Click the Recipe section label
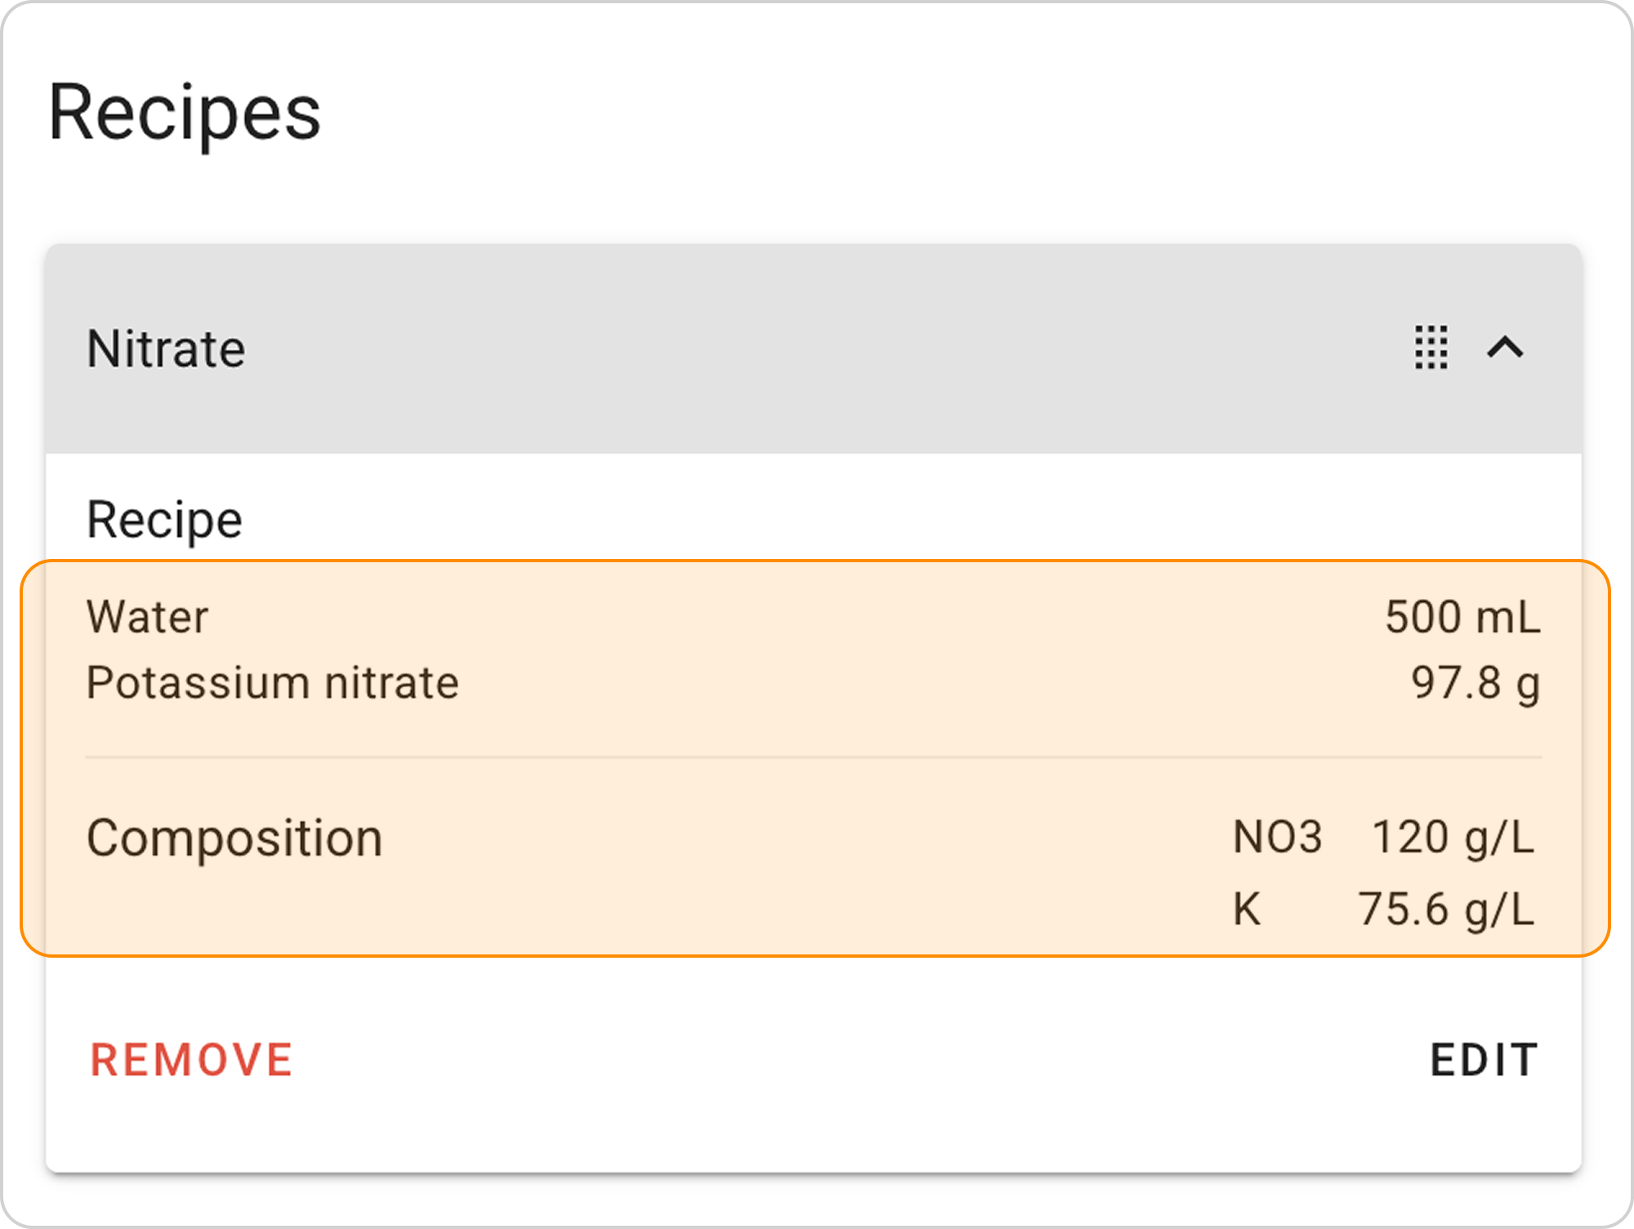This screenshot has width=1634, height=1229. click(164, 520)
